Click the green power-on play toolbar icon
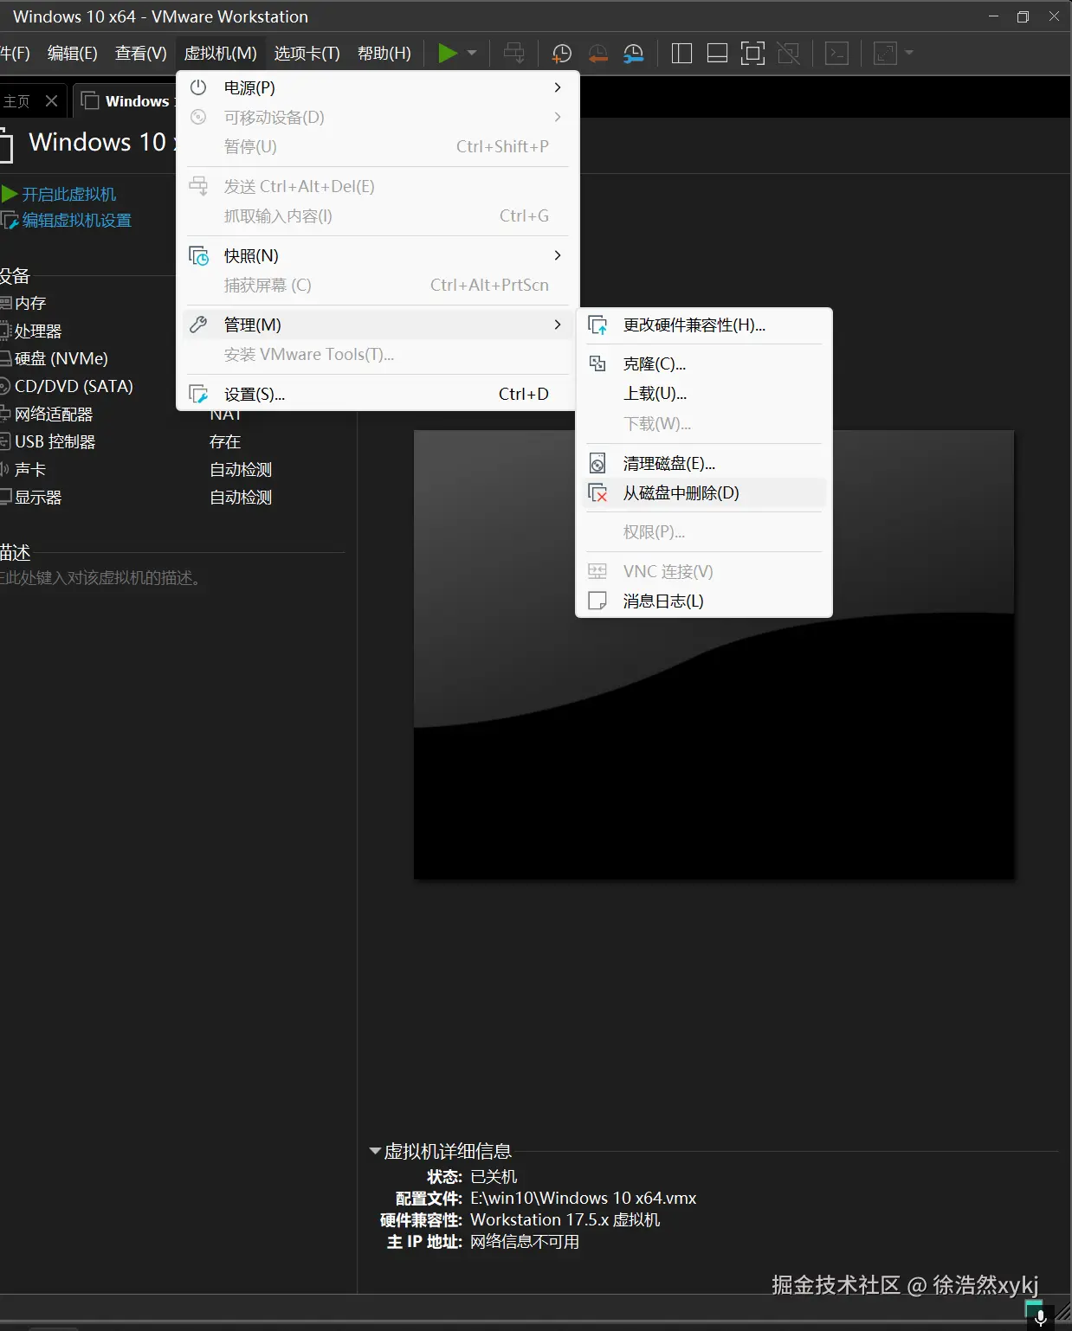 [448, 54]
